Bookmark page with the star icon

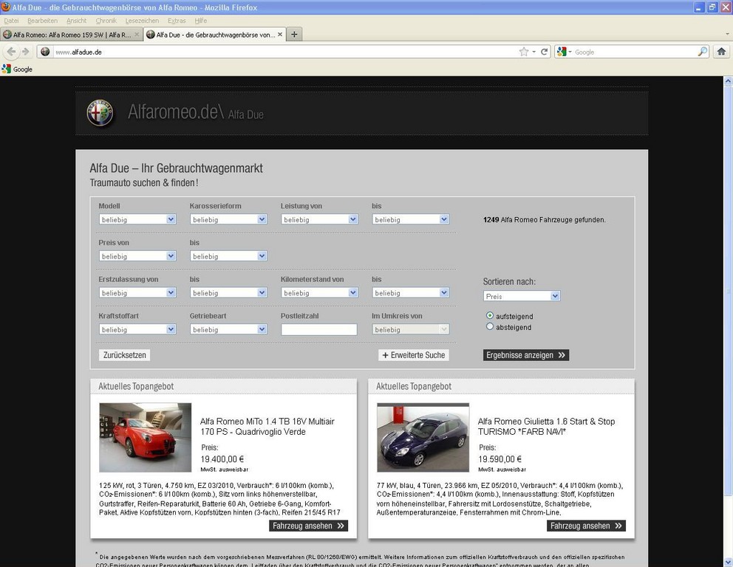524,52
